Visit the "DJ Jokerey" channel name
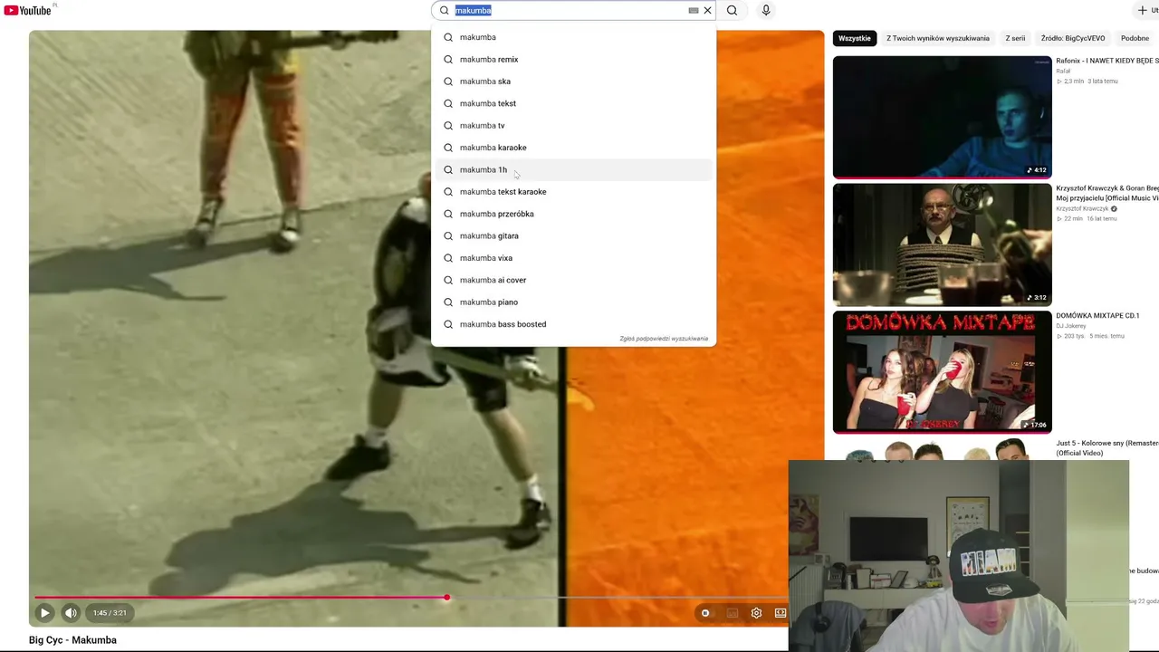The image size is (1159, 652). tap(1071, 326)
